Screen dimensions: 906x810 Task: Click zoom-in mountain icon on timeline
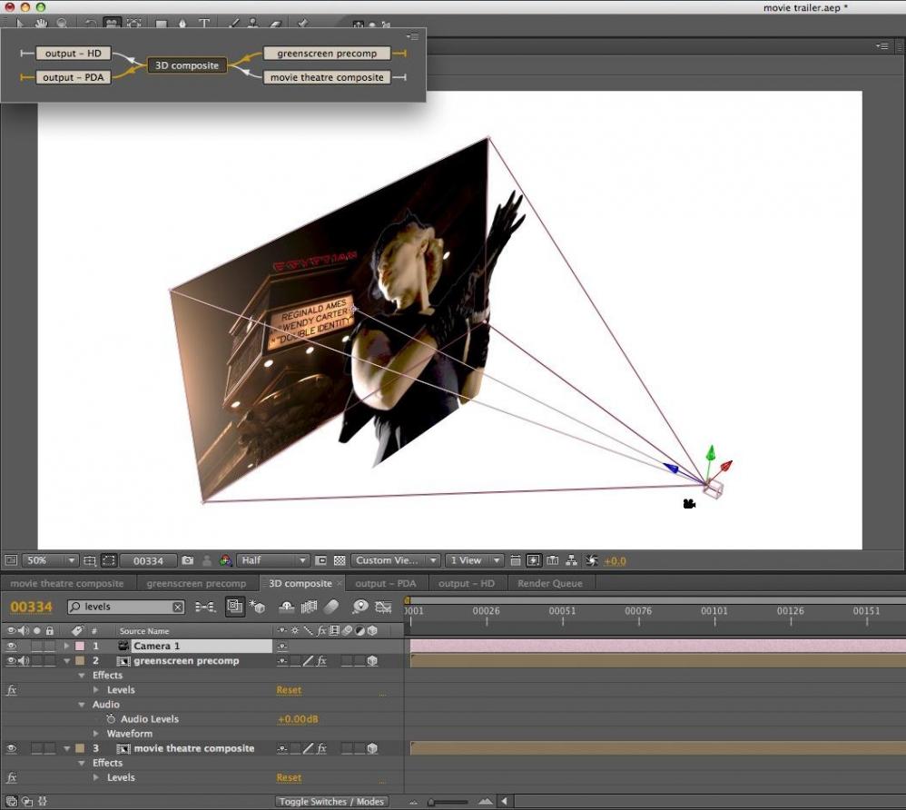point(486,801)
